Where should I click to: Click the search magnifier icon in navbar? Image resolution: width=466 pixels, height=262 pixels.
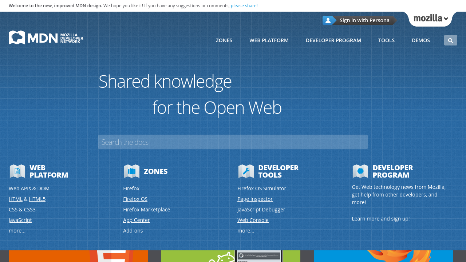click(x=450, y=40)
